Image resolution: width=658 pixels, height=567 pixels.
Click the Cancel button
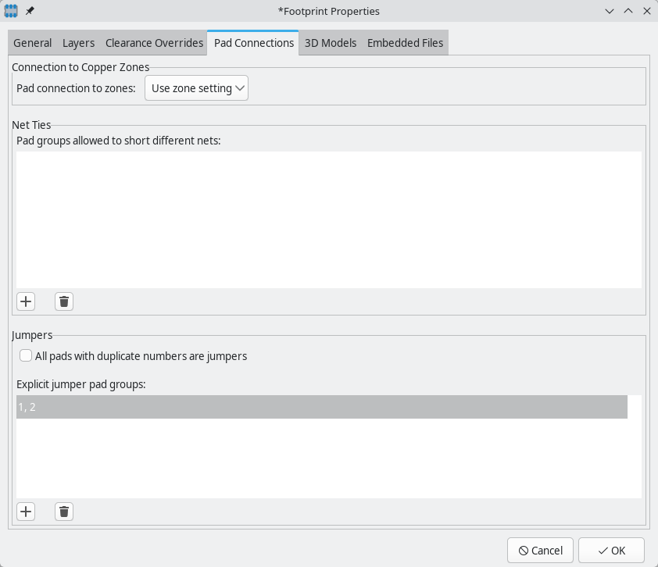[x=540, y=550]
